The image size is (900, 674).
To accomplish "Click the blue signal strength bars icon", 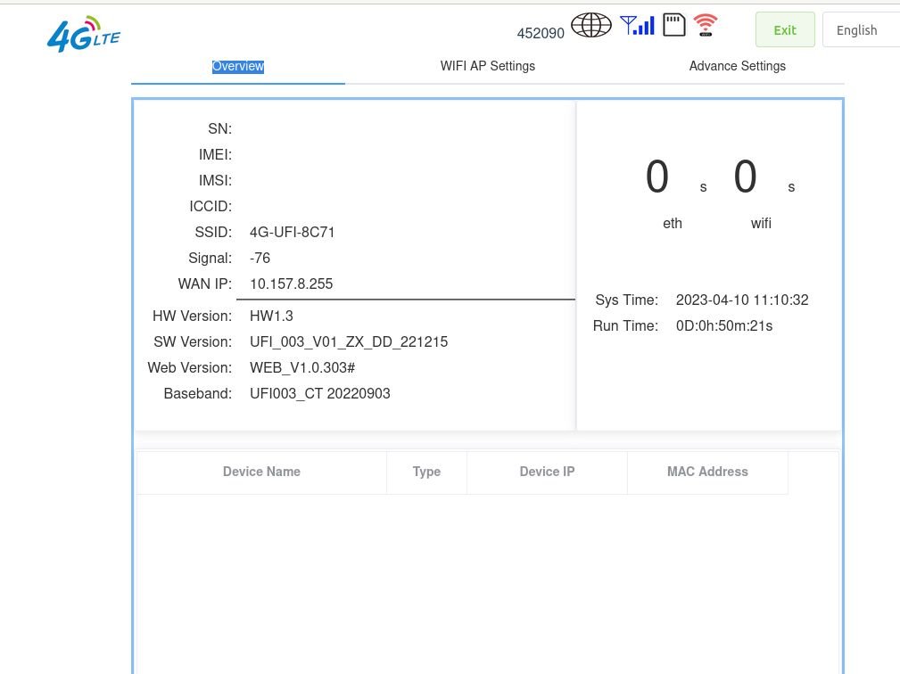I will point(637,25).
